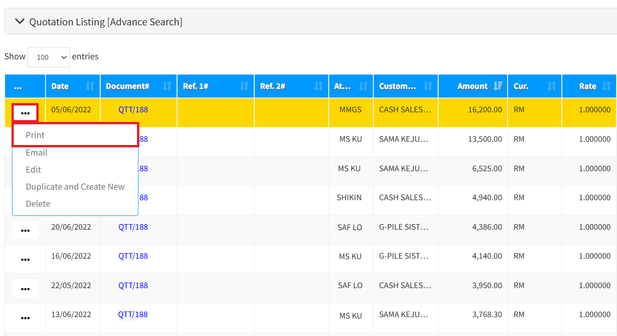Sort by the Ref. 1# column icon

pyautogui.click(x=244, y=86)
